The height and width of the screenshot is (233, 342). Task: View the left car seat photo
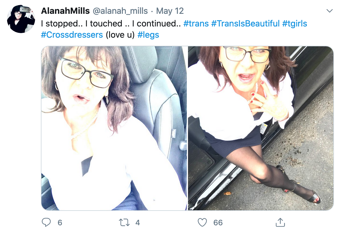(114, 128)
